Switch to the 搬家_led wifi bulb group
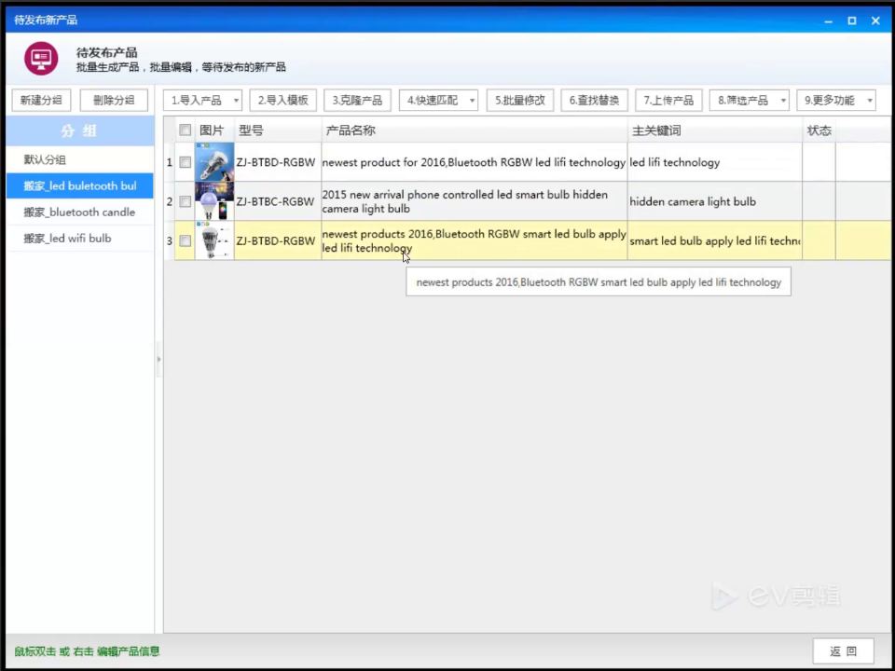 pos(80,239)
